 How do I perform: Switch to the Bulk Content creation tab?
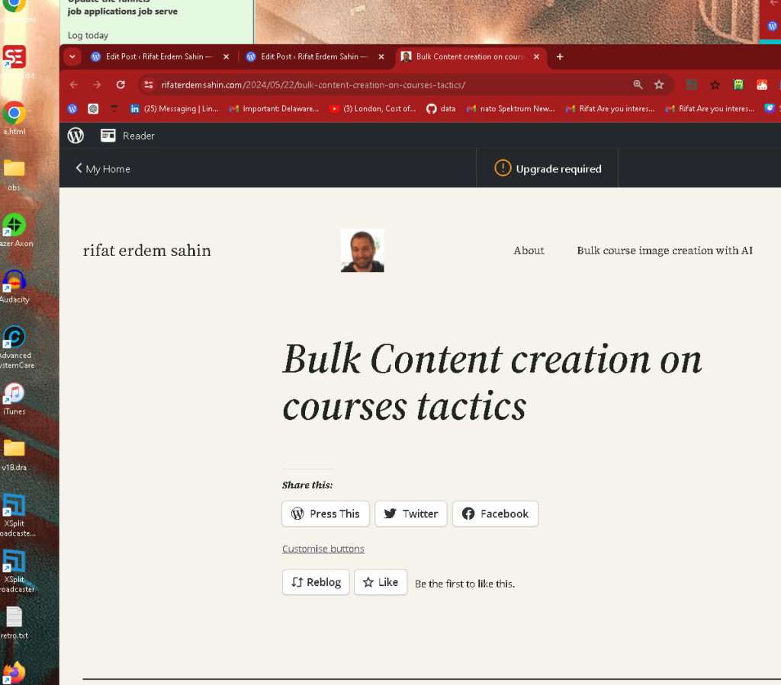click(471, 56)
